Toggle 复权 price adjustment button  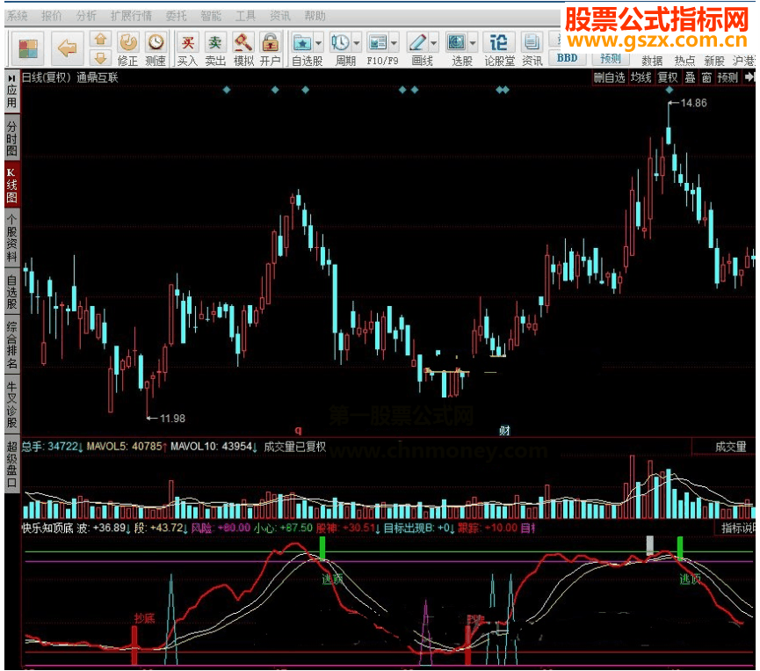click(x=668, y=77)
